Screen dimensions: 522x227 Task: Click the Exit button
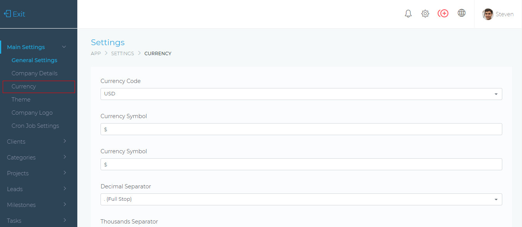[15, 14]
